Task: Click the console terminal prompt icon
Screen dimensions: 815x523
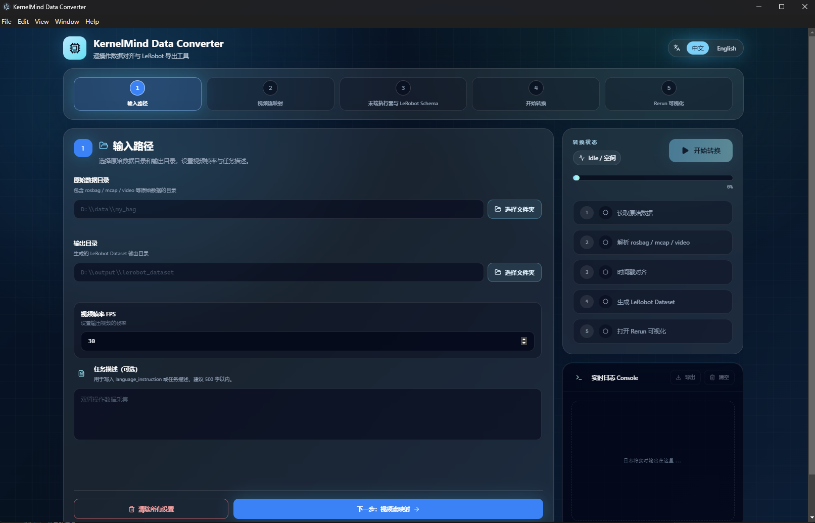Action: tap(579, 377)
